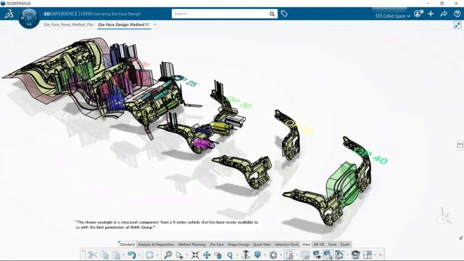Select the Die Face Design Method Pl tab
Screen dimensions: 464x261
(x=124, y=24)
